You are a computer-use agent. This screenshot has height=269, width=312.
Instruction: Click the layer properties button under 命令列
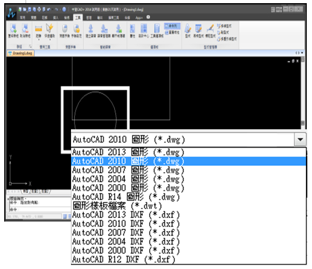click(x=172, y=32)
